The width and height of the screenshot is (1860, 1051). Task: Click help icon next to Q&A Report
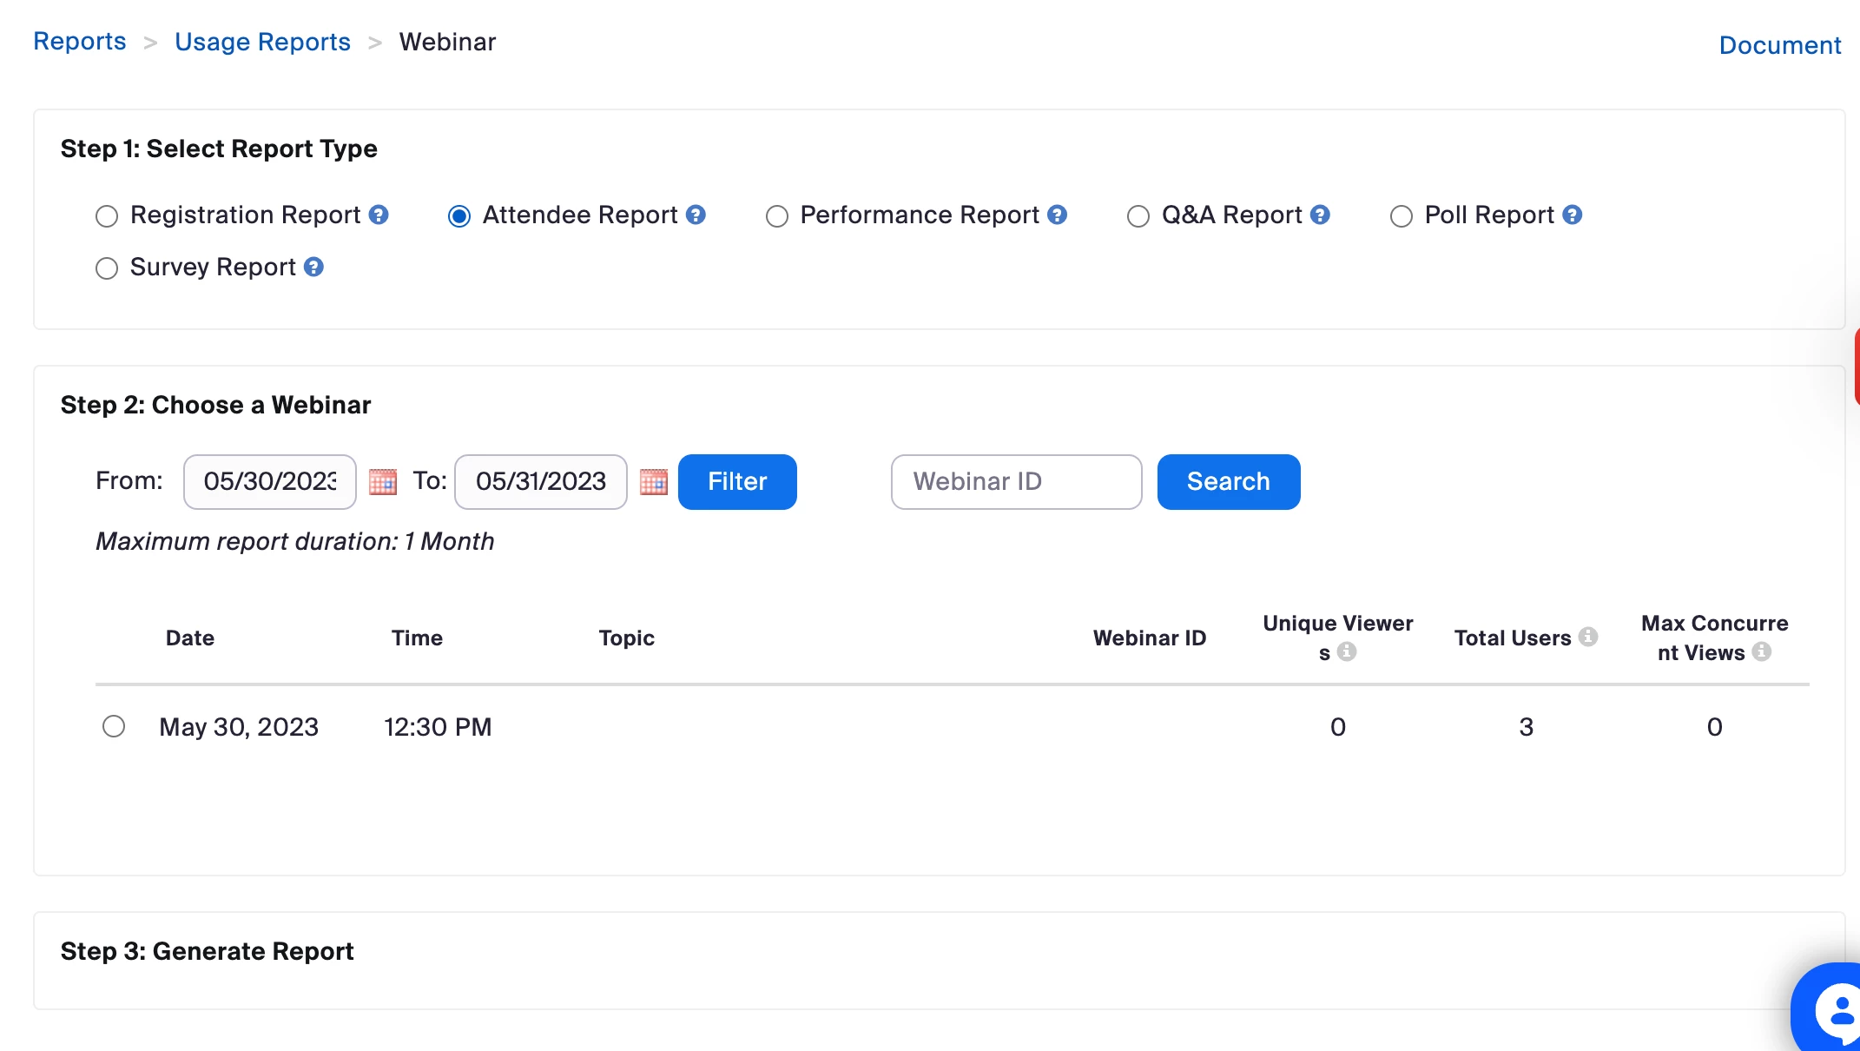1320,215
